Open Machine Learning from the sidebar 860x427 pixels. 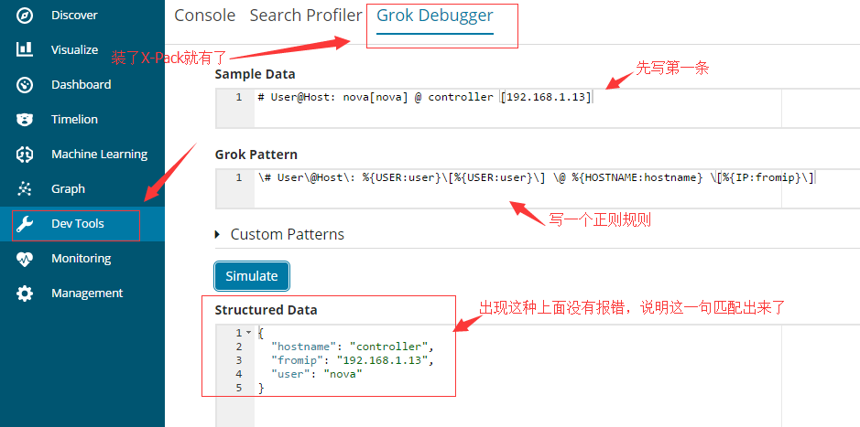click(x=99, y=155)
